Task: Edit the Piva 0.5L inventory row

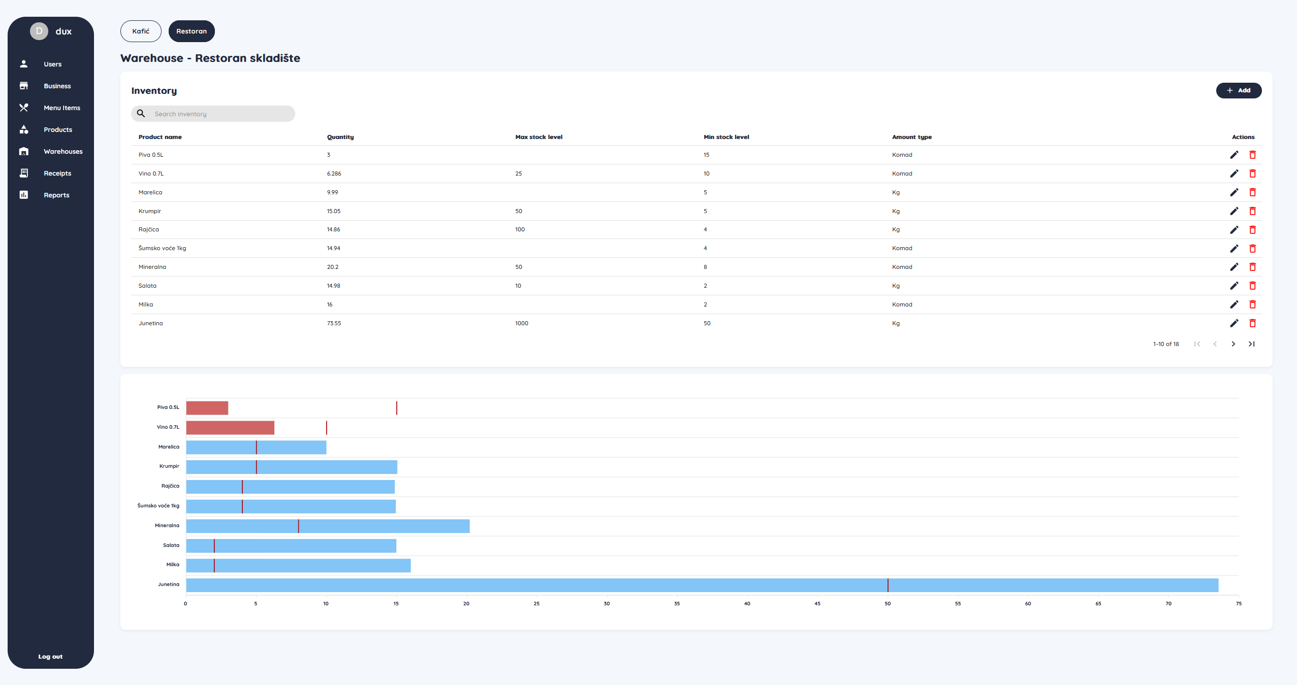Action: pos(1234,155)
